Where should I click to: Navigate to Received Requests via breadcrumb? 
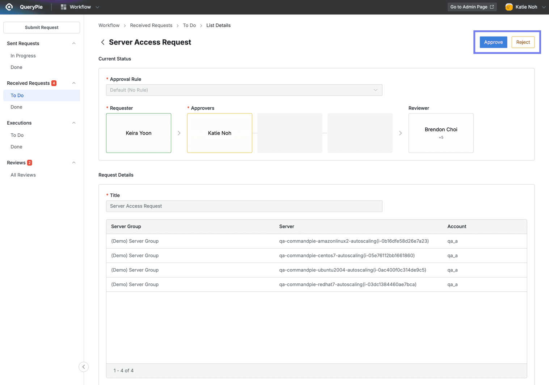151,25
